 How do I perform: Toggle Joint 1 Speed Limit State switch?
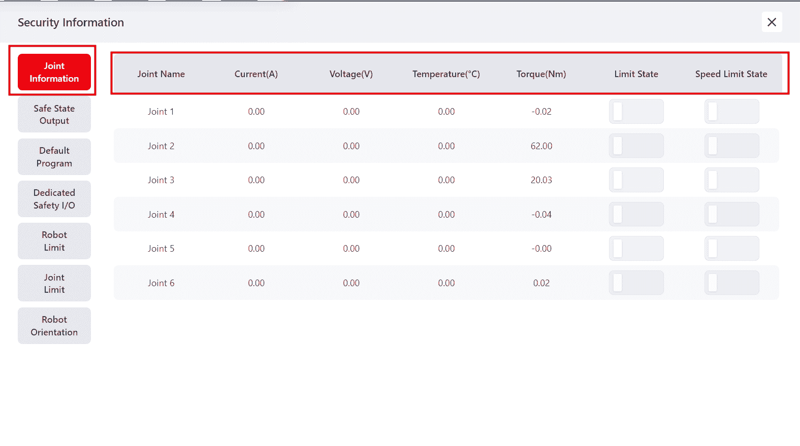pos(731,112)
